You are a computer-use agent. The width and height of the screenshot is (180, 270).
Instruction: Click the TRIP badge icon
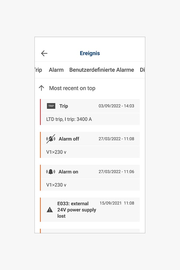coord(51,106)
